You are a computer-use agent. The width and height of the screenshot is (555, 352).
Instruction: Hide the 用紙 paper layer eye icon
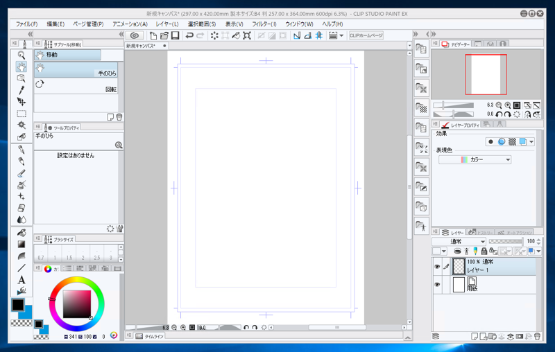pos(437,285)
